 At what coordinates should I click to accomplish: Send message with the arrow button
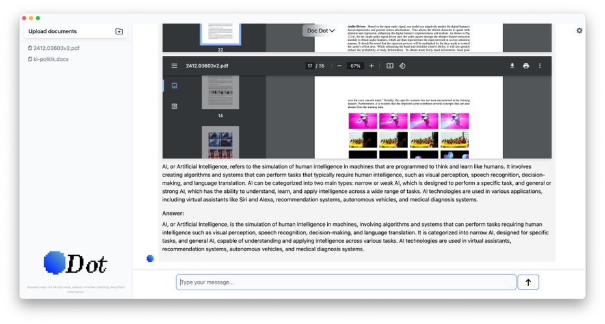(x=528, y=282)
